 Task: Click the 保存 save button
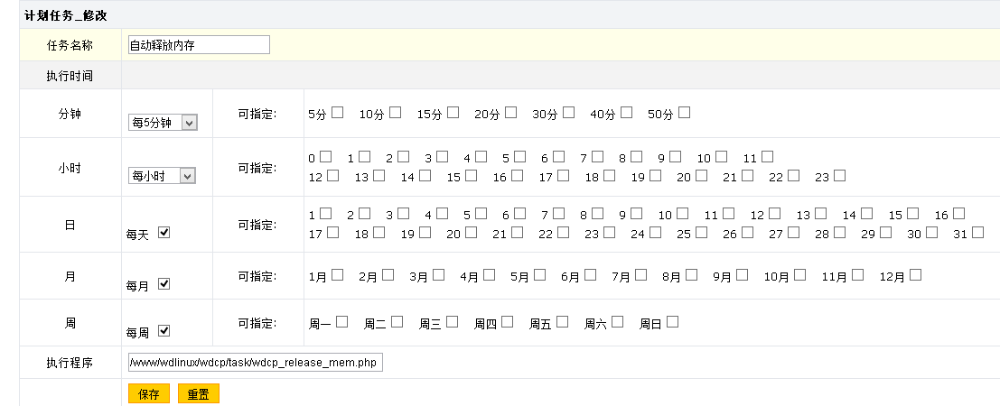[x=149, y=394]
